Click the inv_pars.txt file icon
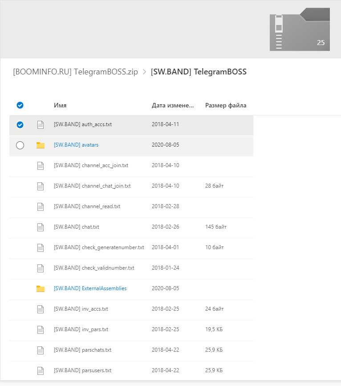Viewport: 341px width, 386px height. [41, 330]
